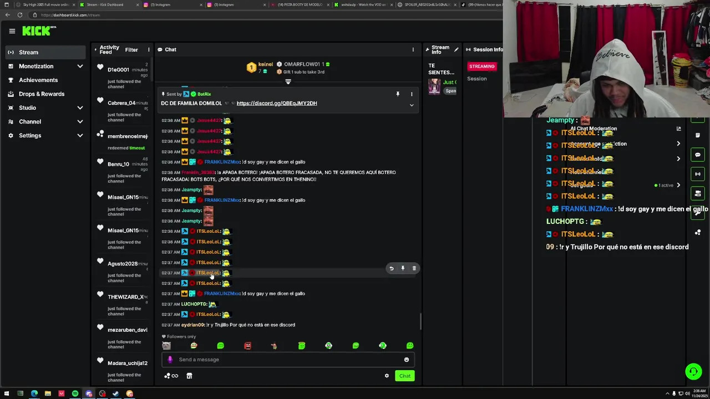Open the green support headset button

tap(693, 371)
